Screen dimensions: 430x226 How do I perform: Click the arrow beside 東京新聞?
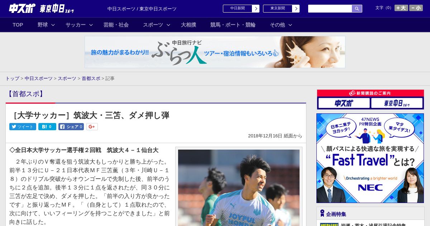[296, 9]
